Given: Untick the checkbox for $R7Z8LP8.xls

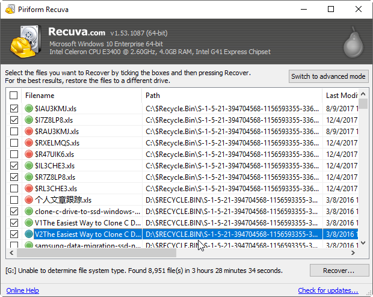Looking at the screenshot, I should point(14,177).
